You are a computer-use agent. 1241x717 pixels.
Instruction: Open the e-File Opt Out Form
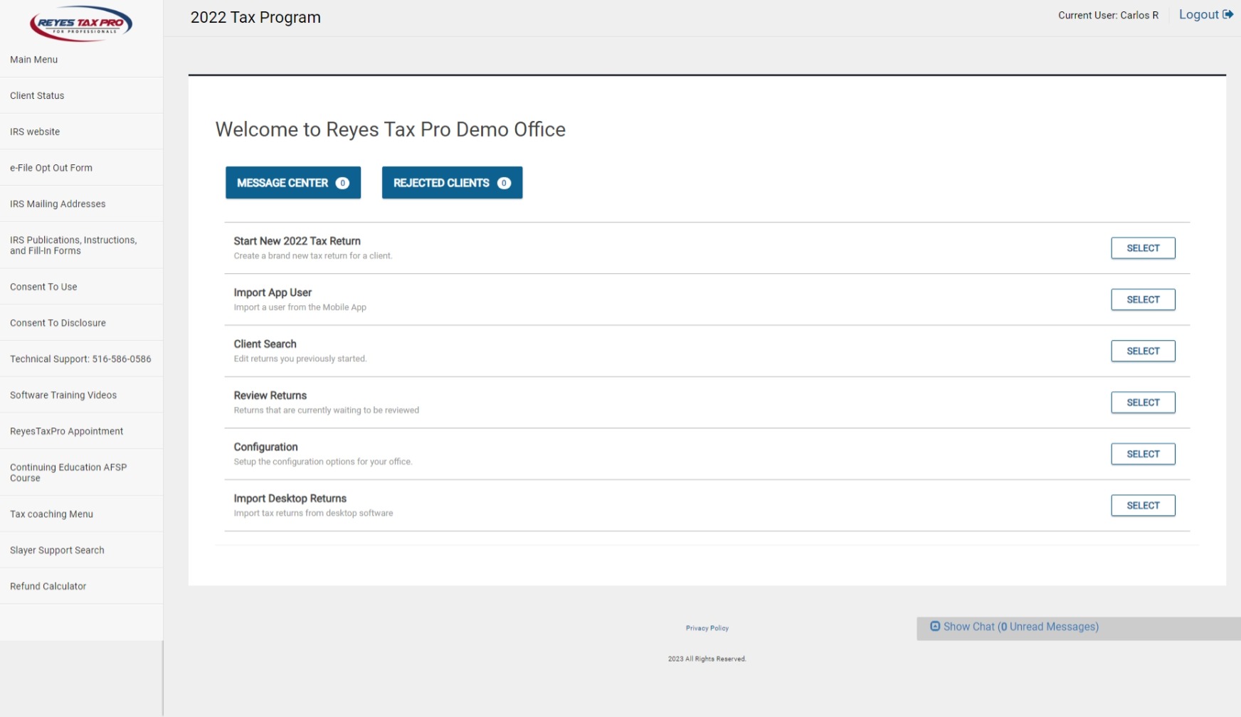point(81,168)
